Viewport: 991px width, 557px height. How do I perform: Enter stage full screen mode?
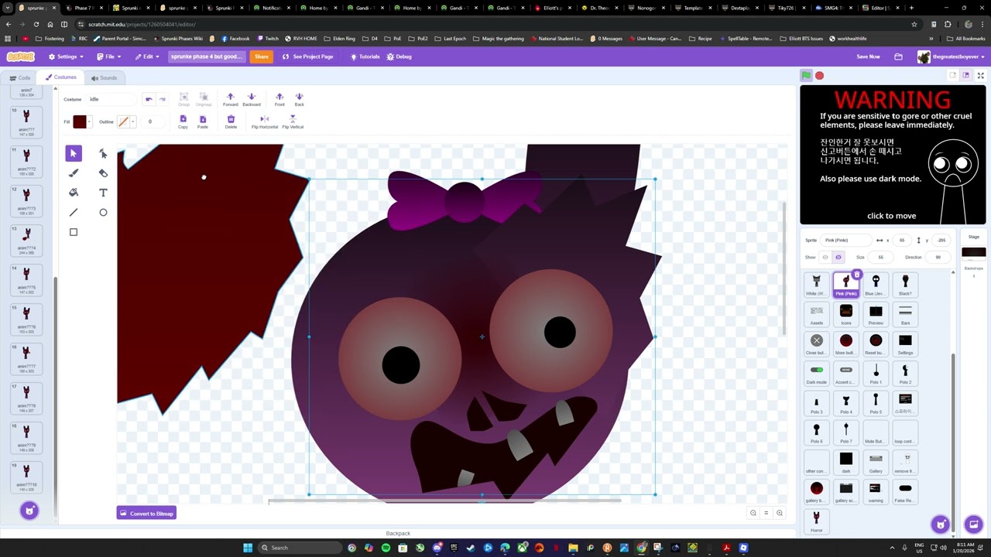980,75
